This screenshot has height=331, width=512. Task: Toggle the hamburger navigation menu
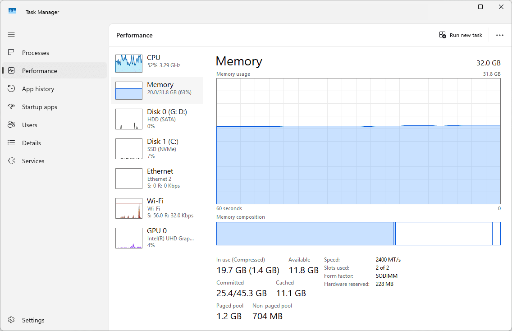click(x=11, y=34)
